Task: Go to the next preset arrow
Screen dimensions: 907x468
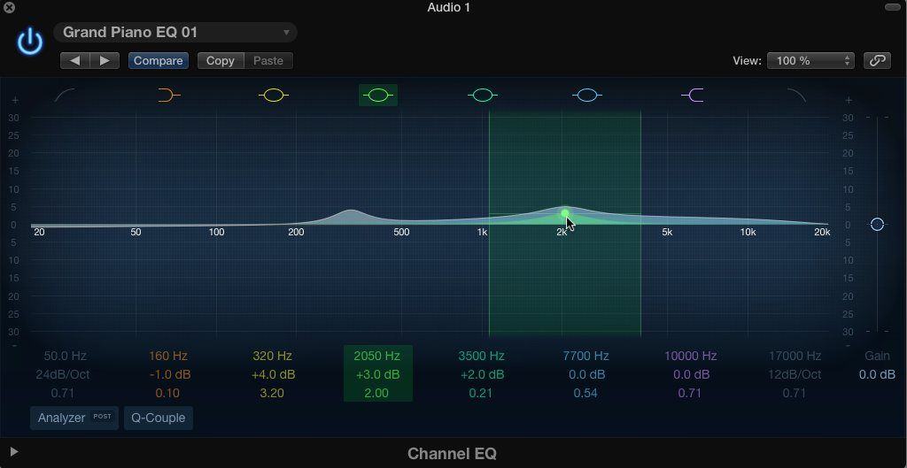Action: click(105, 61)
